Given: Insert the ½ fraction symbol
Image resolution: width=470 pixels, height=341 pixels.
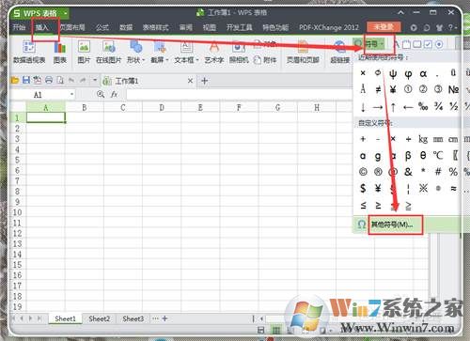Looking at the screenshot, I should (453, 106).
